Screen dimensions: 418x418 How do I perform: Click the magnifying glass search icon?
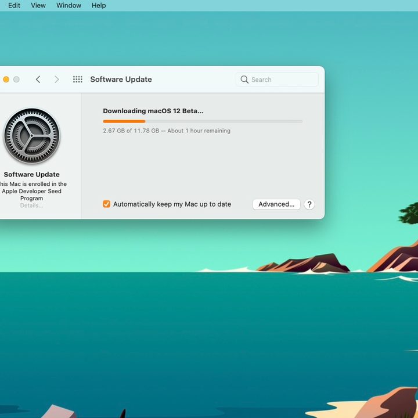[244, 80]
